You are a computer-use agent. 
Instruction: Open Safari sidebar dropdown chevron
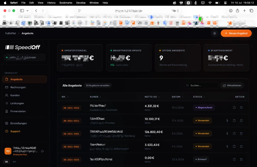(x=28, y=11)
